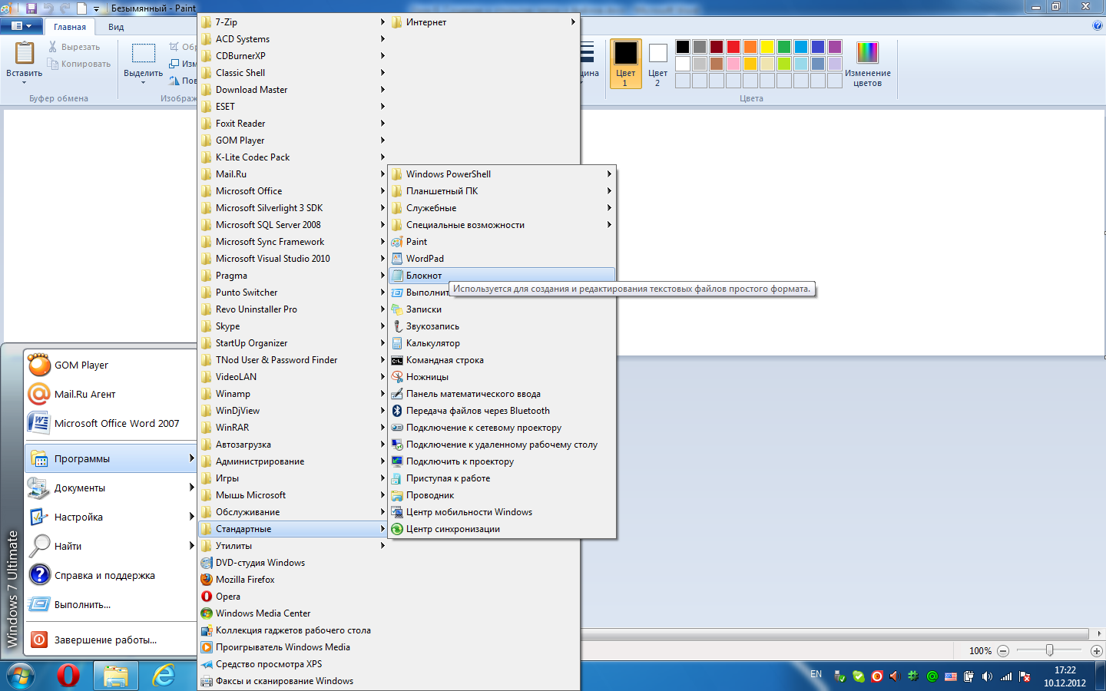Click the Центр синхронизации green icon
This screenshot has height=691, width=1106.
coord(397,529)
